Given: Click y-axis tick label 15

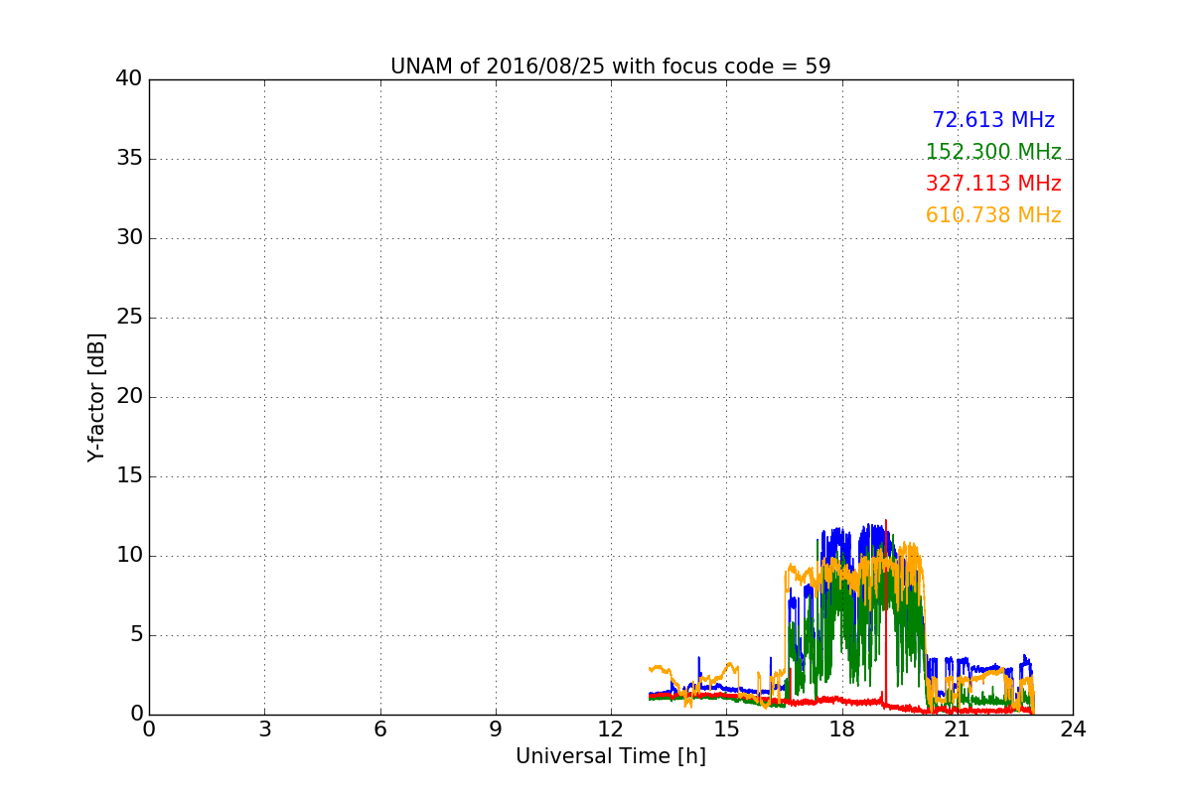Looking at the screenshot, I should [129, 476].
